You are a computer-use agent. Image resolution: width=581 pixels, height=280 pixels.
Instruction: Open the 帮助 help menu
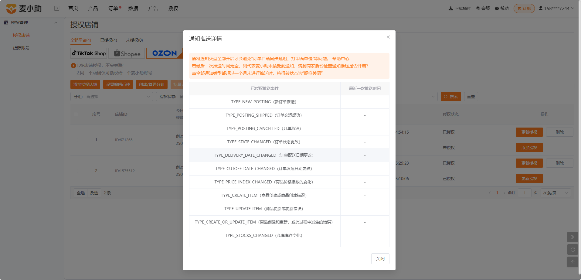pos(502,8)
